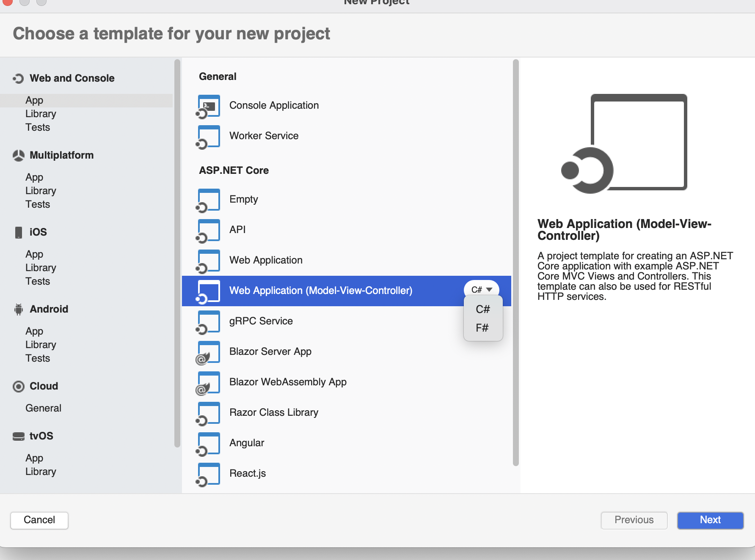Click the Worker Service template icon
Image resolution: width=755 pixels, height=560 pixels.
(x=208, y=137)
